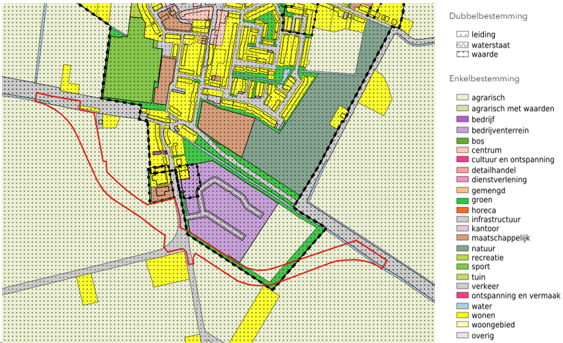The image size is (563, 343).
Task: Click the tuin legend swatch
Action: (463, 277)
